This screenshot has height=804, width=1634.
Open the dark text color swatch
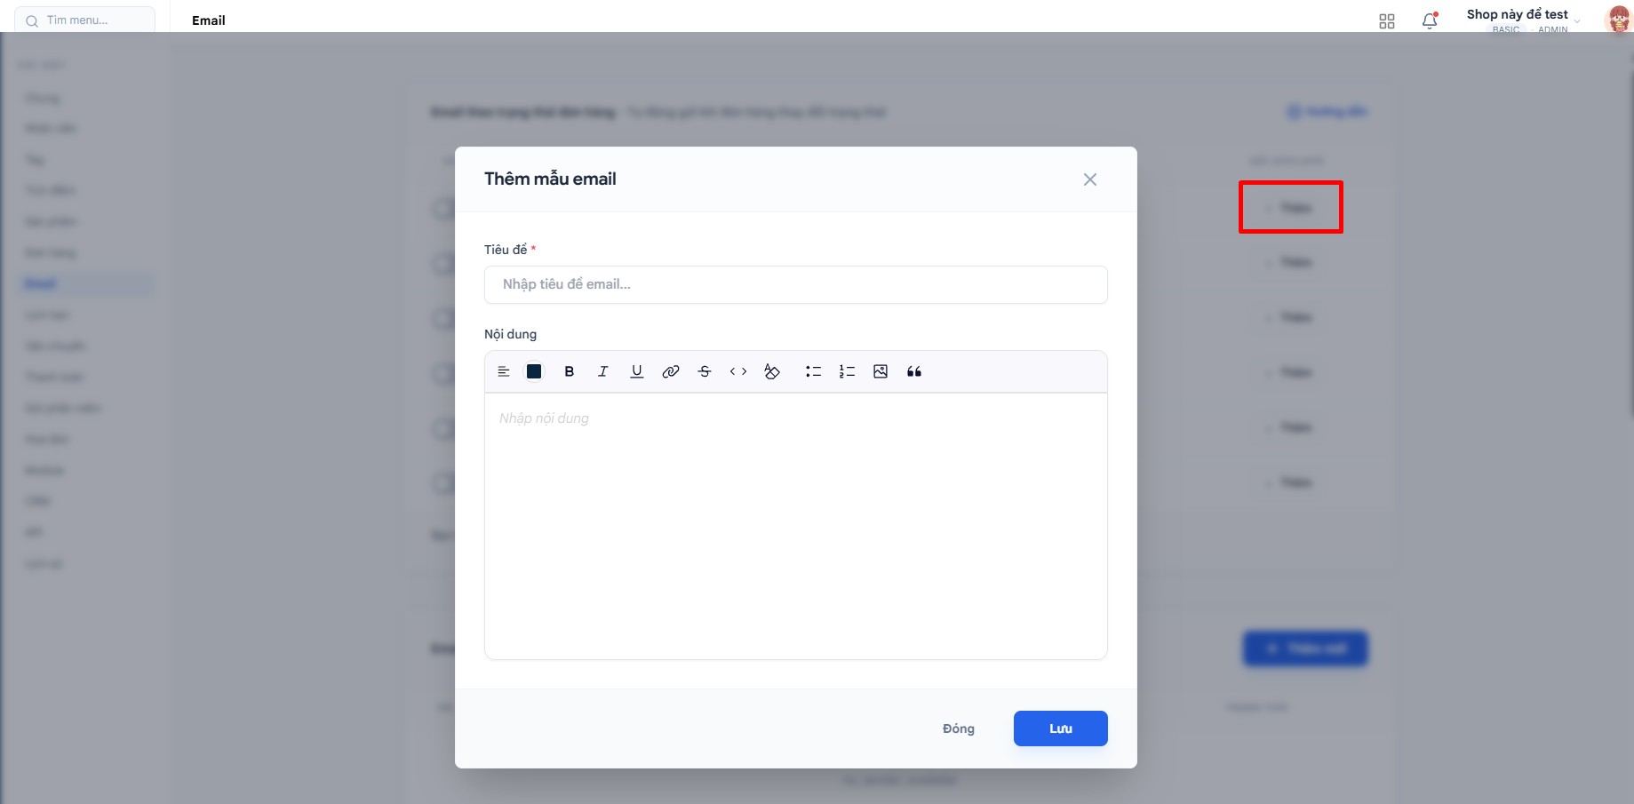(534, 371)
